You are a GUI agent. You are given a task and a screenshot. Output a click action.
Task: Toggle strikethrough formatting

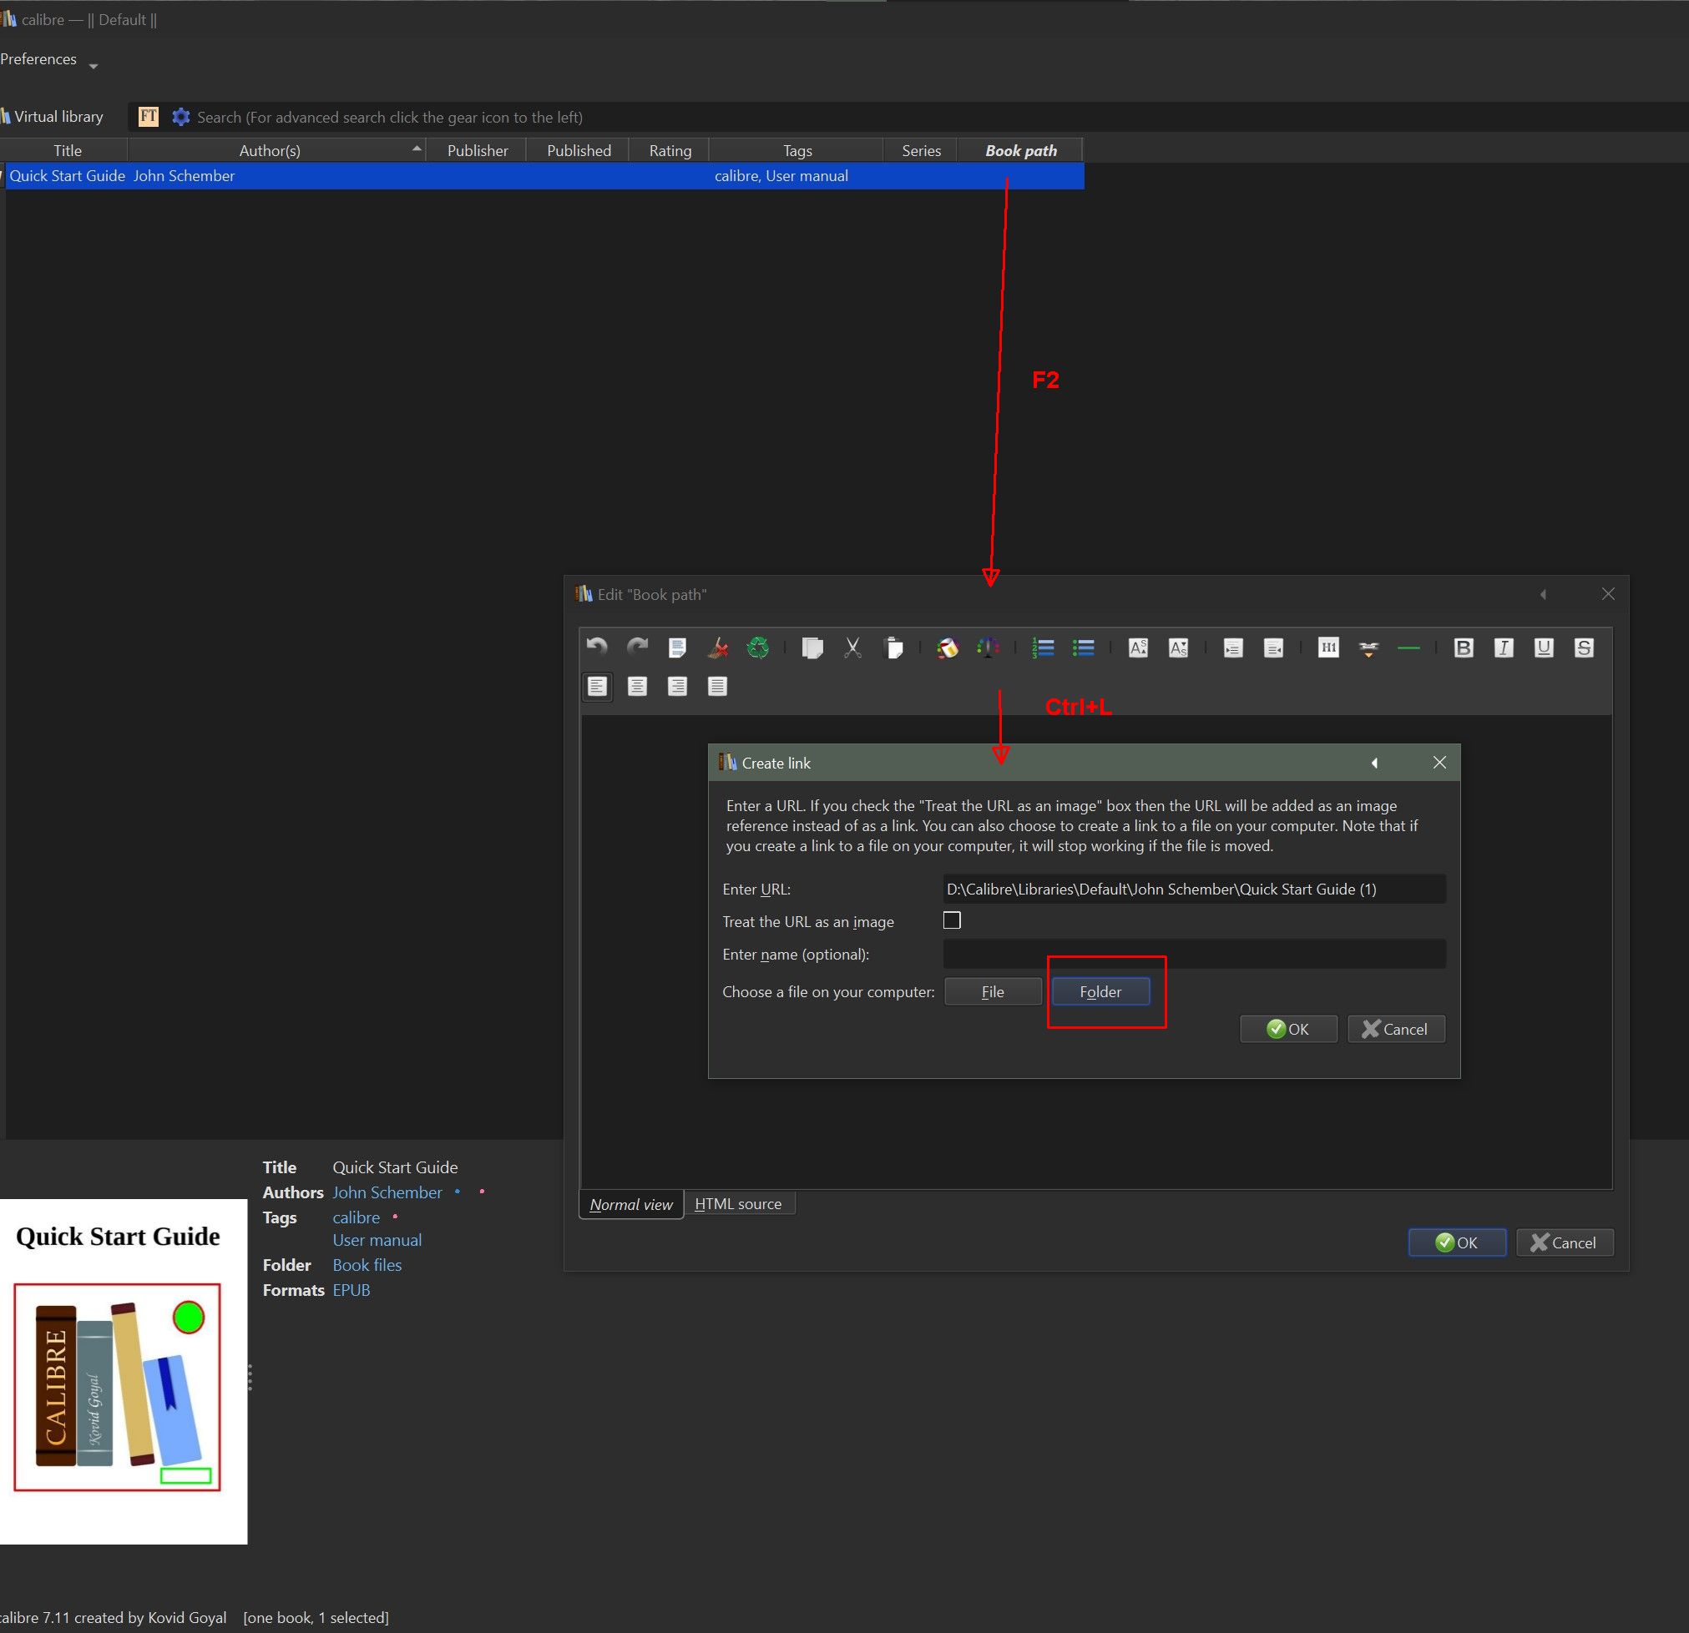click(x=1584, y=648)
